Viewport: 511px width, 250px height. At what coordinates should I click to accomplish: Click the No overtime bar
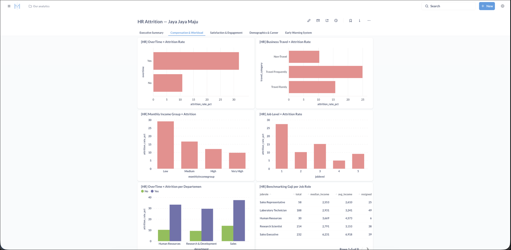[168, 83]
